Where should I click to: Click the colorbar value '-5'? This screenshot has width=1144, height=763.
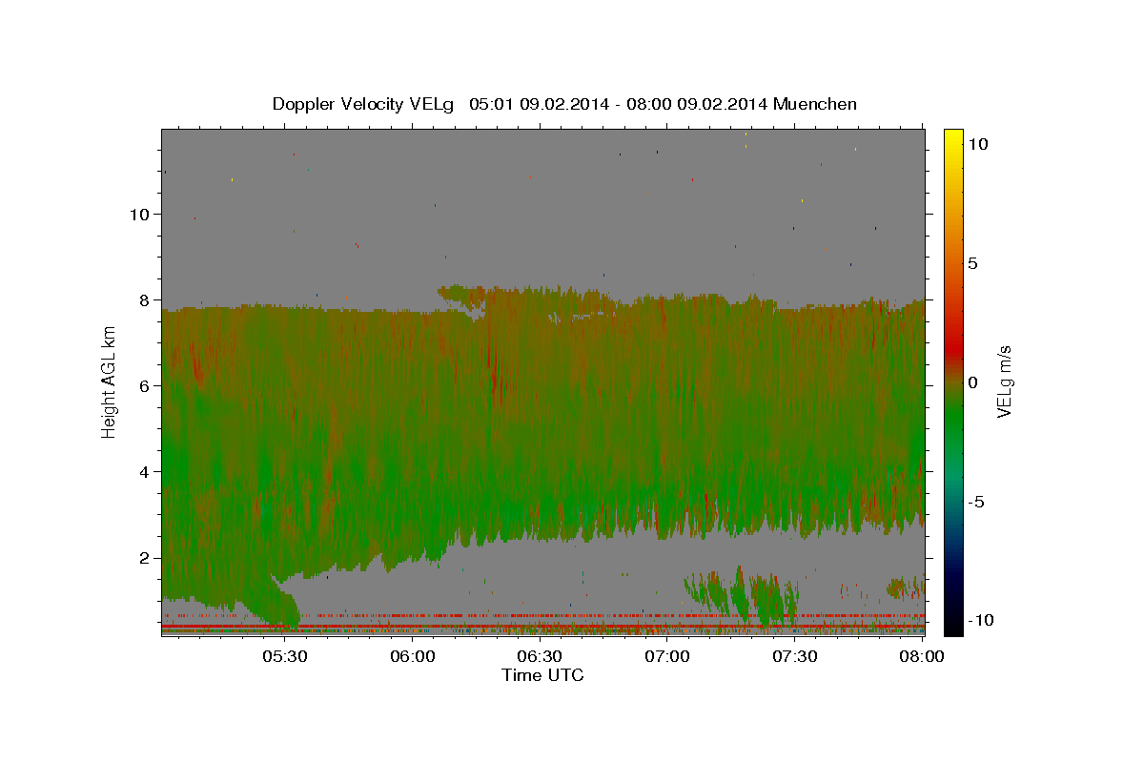click(x=976, y=501)
